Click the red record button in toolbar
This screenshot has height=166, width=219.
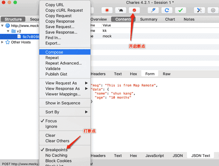tap(107, 10)
